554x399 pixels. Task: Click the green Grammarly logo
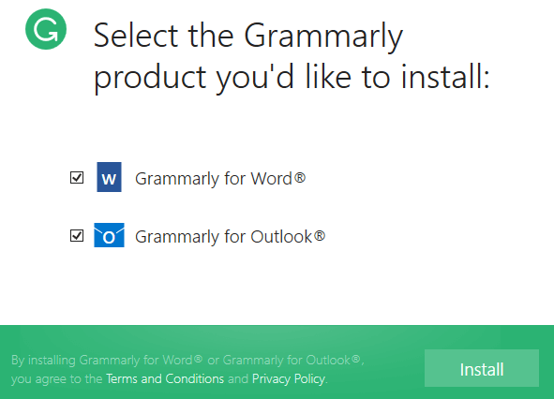coord(46,29)
